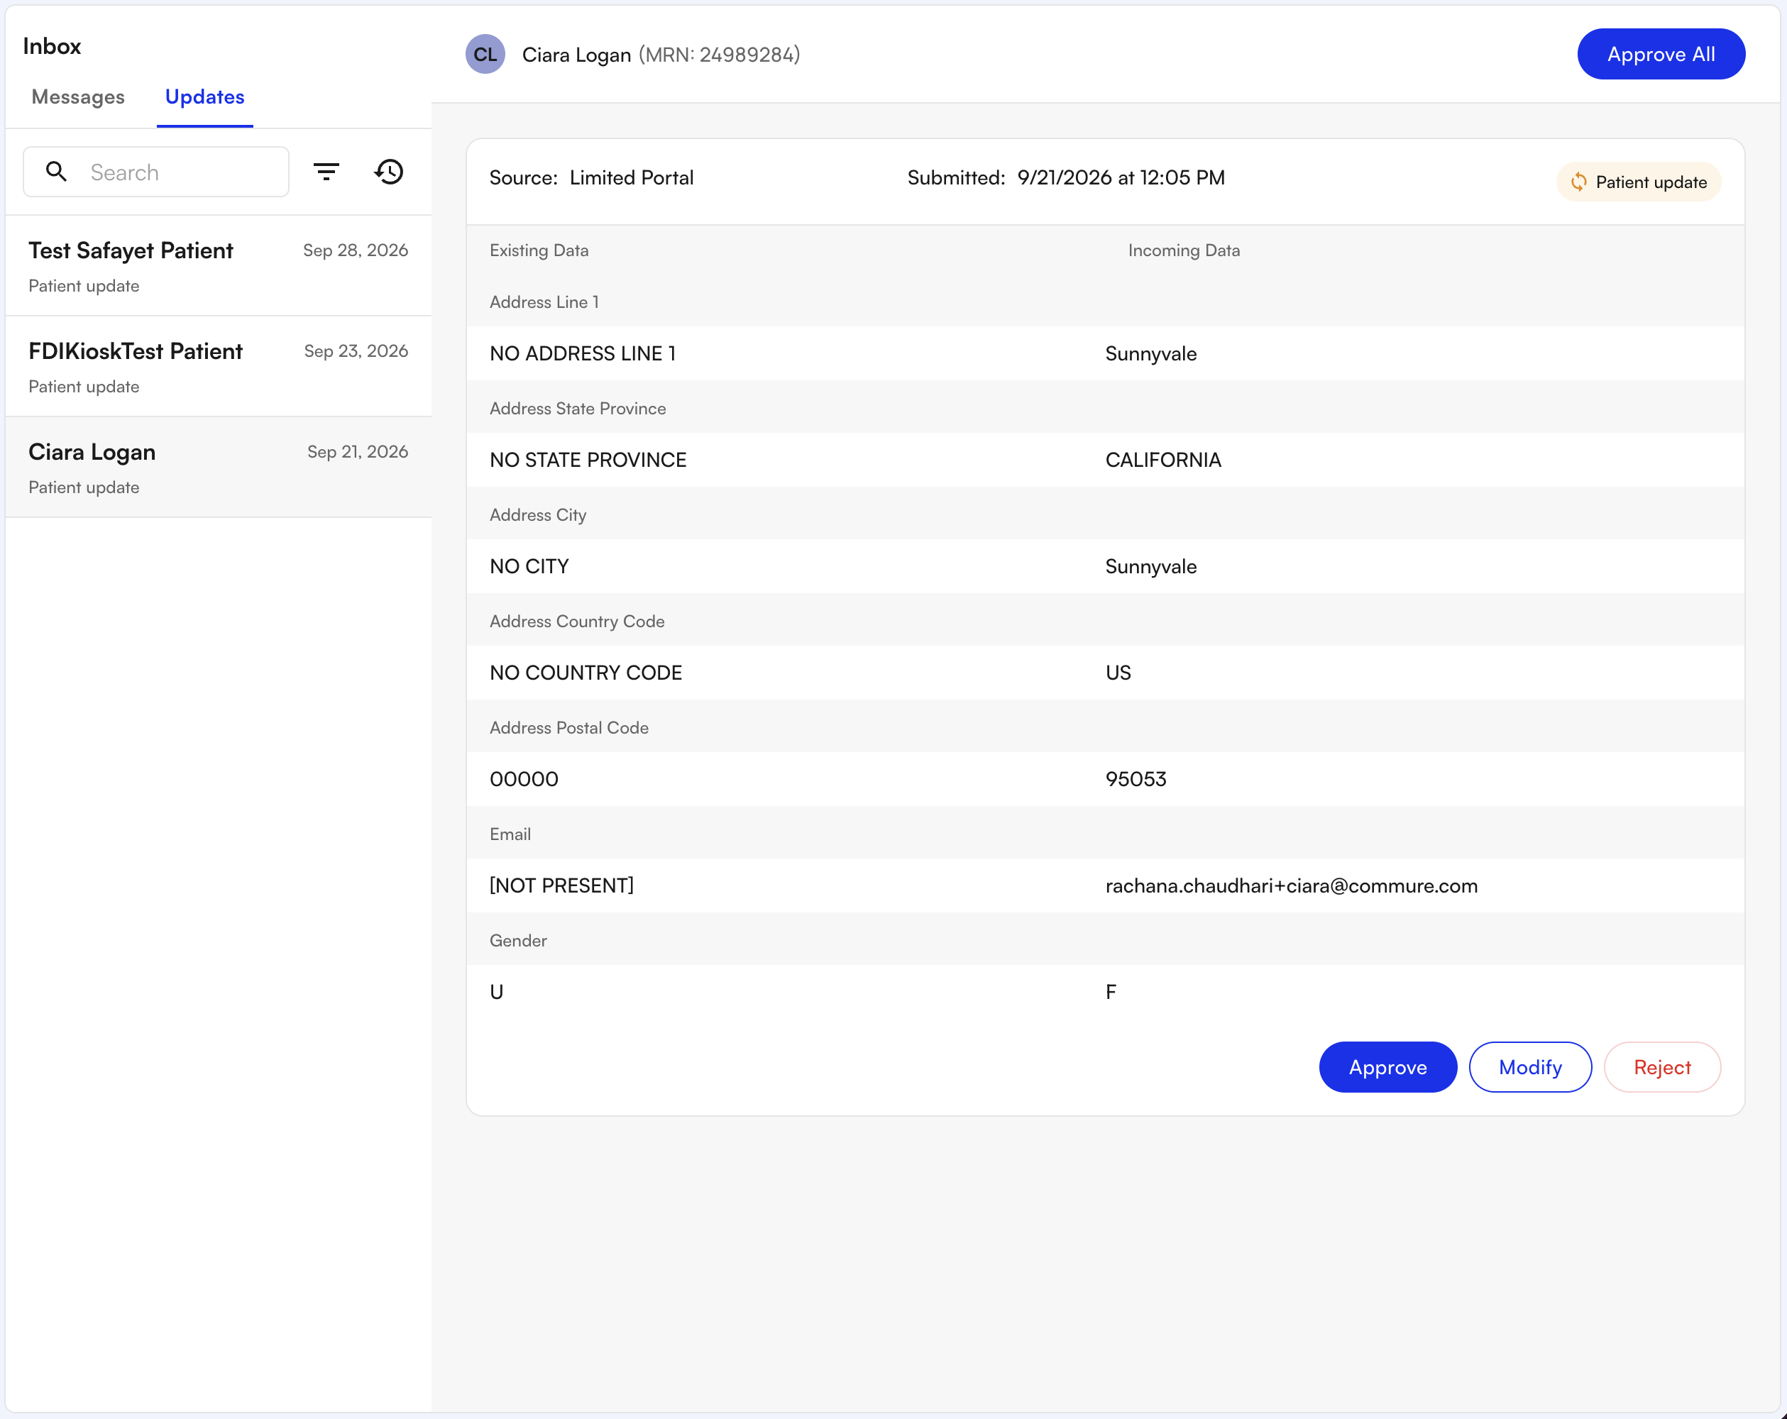Click the incoming postal code 95053
Viewport: 1787px width, 1419px height.
1136,779
